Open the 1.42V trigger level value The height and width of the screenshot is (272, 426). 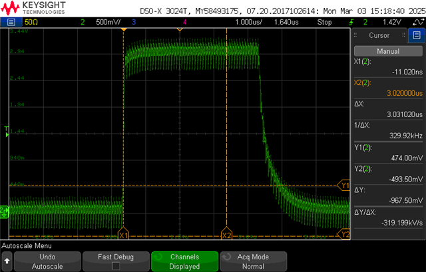point(392,22)
